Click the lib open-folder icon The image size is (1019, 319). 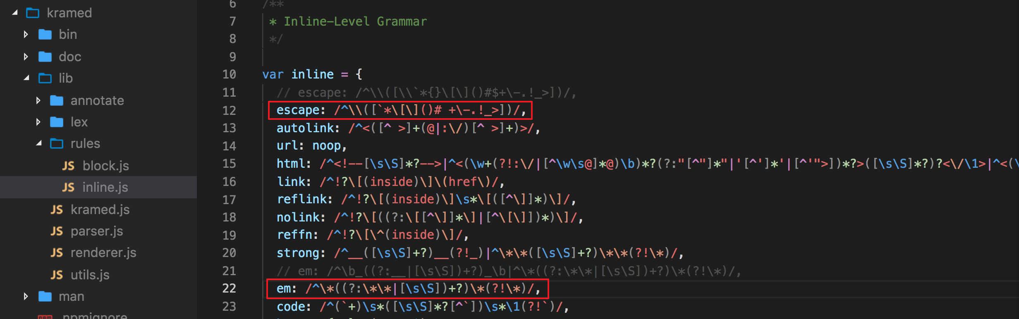coord(45,78)
